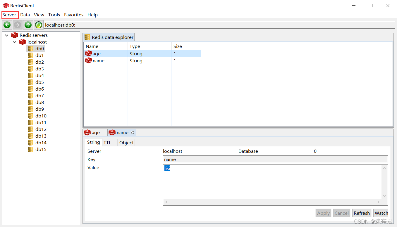This screenshot has height=227, width=397.
Task: Select the db9 database icon
Action: coord(30,109)
